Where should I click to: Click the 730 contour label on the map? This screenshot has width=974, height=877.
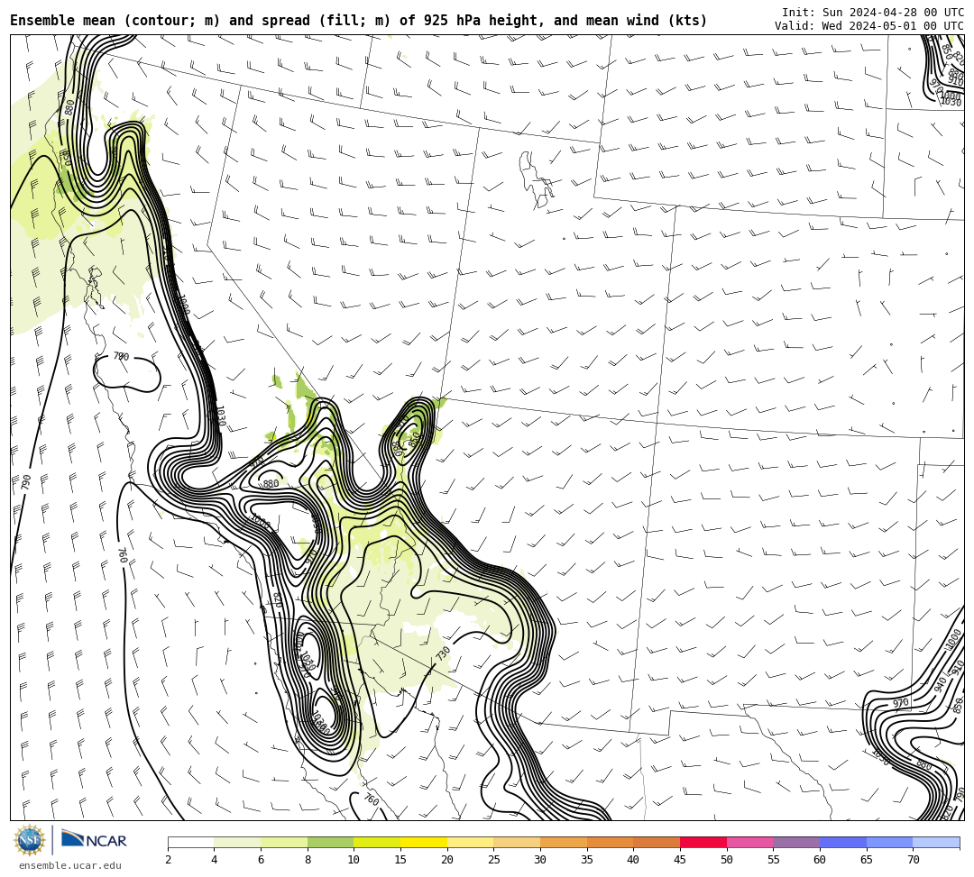click(442, 653)
